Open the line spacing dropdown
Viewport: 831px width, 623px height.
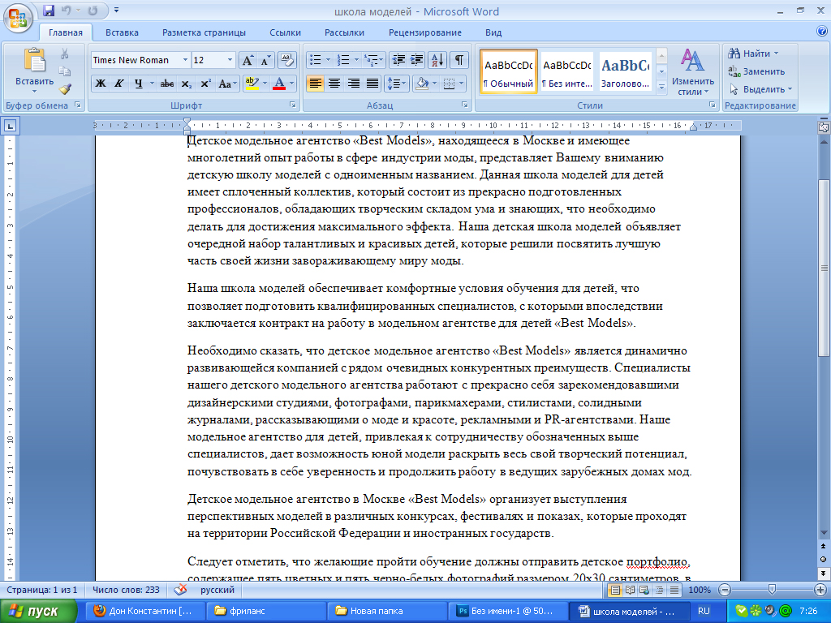click(396, 84)
